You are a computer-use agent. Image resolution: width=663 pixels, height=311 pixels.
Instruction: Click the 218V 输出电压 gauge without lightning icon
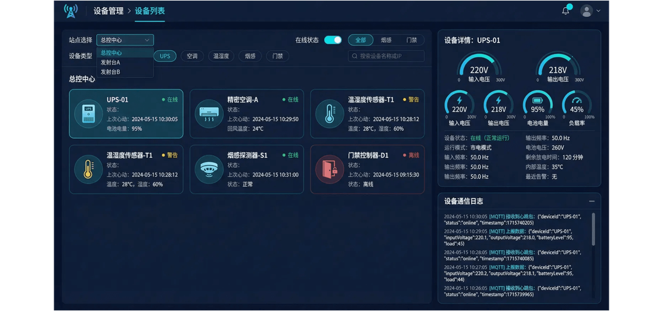click(x=558, y=66)
